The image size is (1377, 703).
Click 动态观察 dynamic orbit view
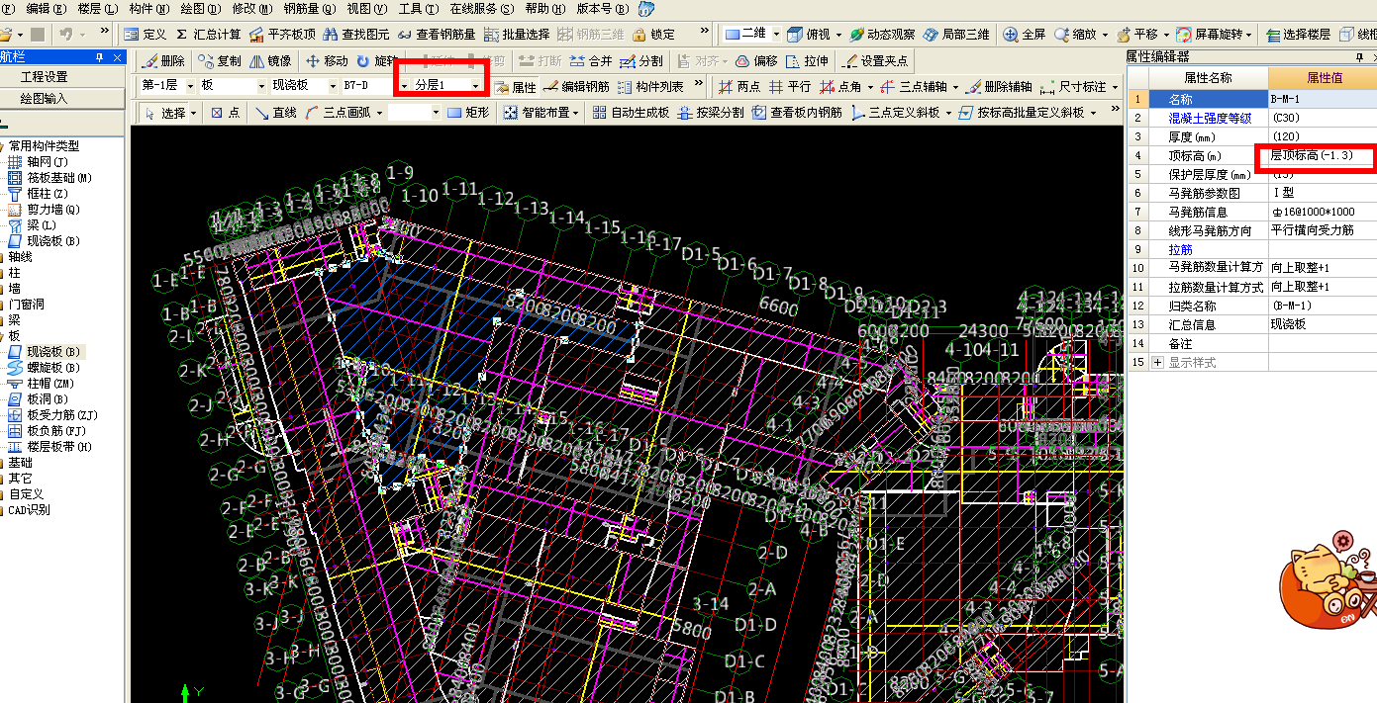[x=883, y=34]
